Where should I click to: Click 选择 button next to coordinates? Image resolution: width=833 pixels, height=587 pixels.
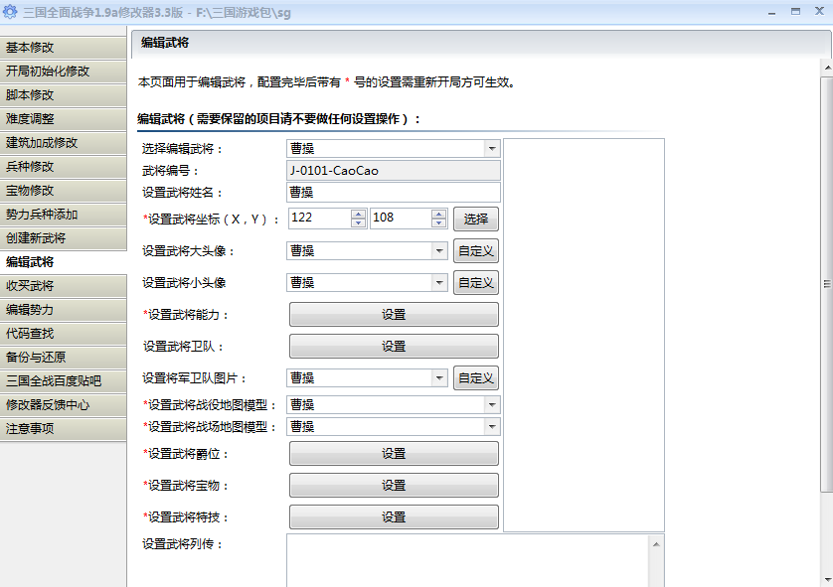pos(476,219)
